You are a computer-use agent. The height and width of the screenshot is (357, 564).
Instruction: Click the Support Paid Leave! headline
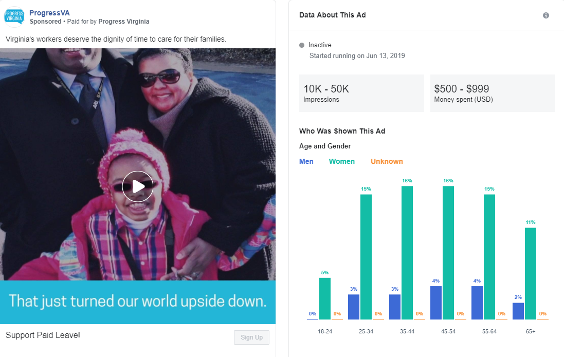[x=43, y=335]
